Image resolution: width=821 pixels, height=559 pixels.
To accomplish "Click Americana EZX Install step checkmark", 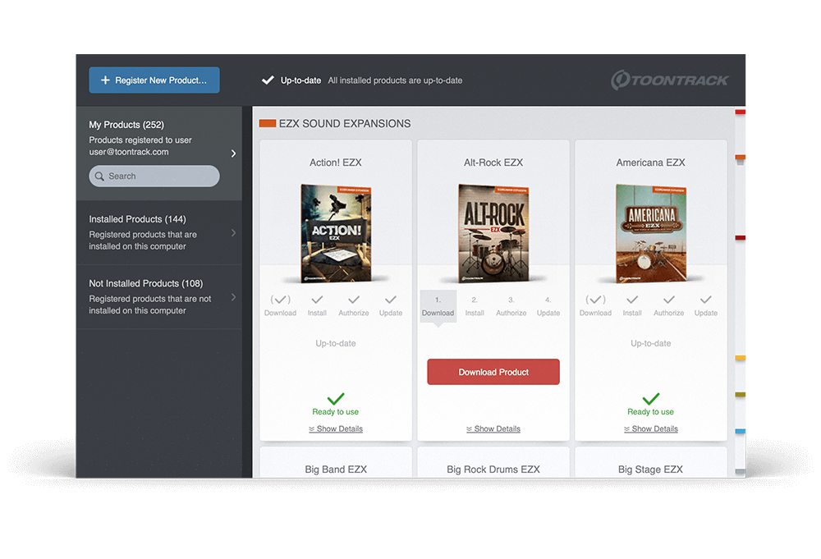I will coord(632,300).
